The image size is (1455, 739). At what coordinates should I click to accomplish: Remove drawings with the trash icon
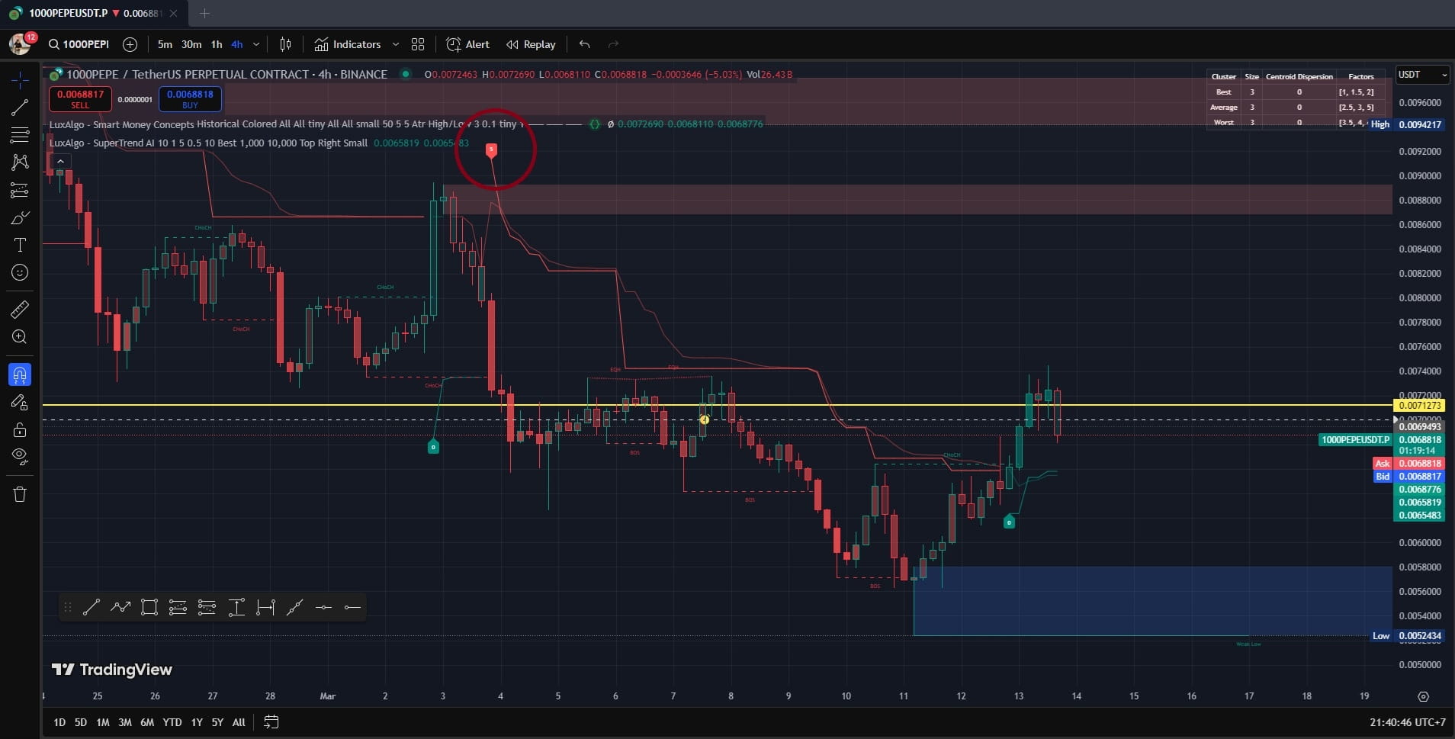click(x=20, y=494)
